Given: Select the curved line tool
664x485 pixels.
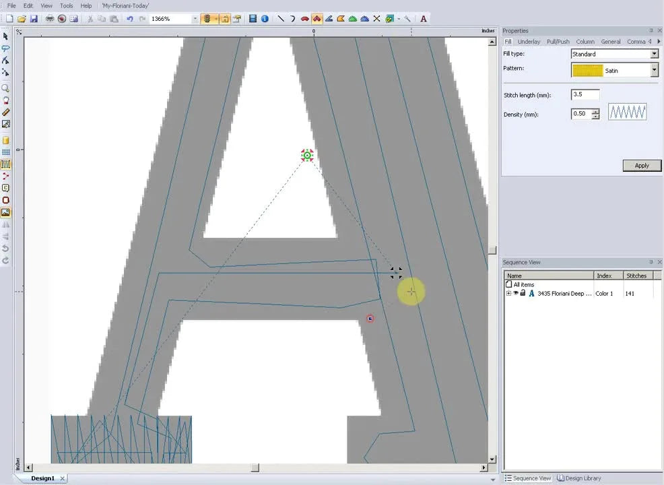Looking at the screenshot, I should click(x=292, y=19).
